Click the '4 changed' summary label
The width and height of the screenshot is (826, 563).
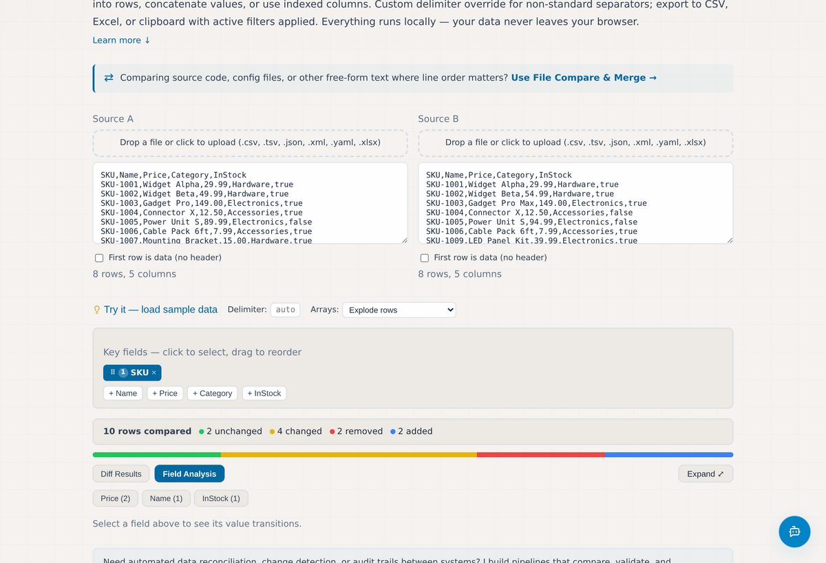[x=296, y=432]
